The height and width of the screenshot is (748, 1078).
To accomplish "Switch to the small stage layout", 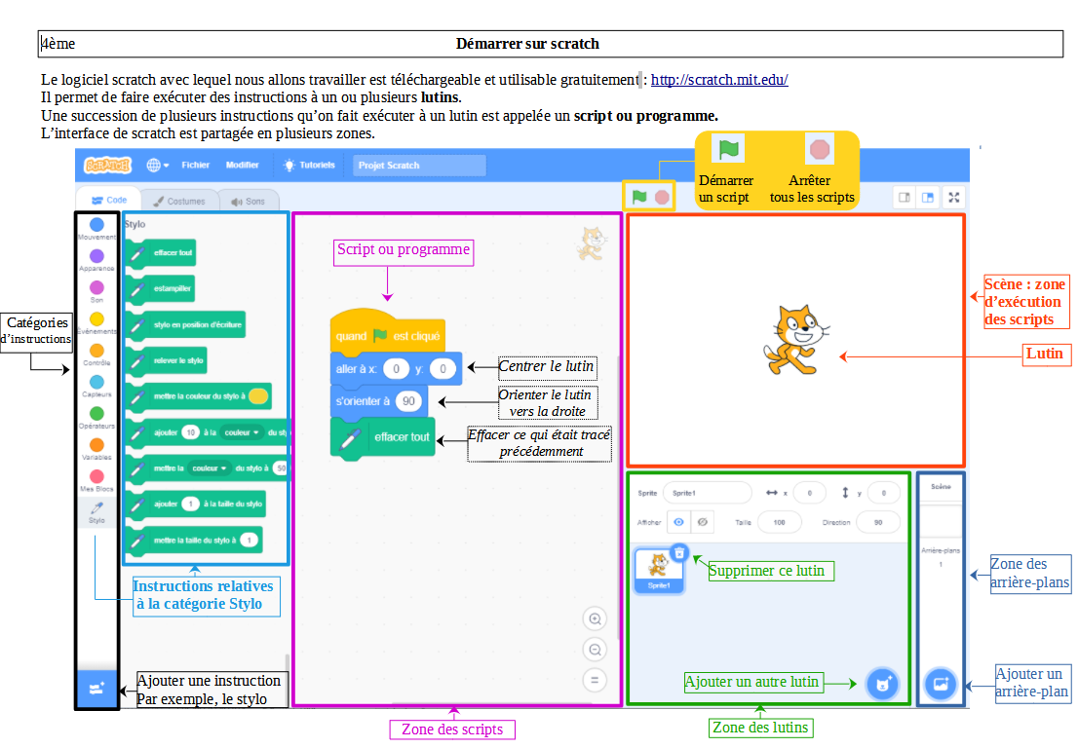I will pyautogui.click(x=905, y=197).
